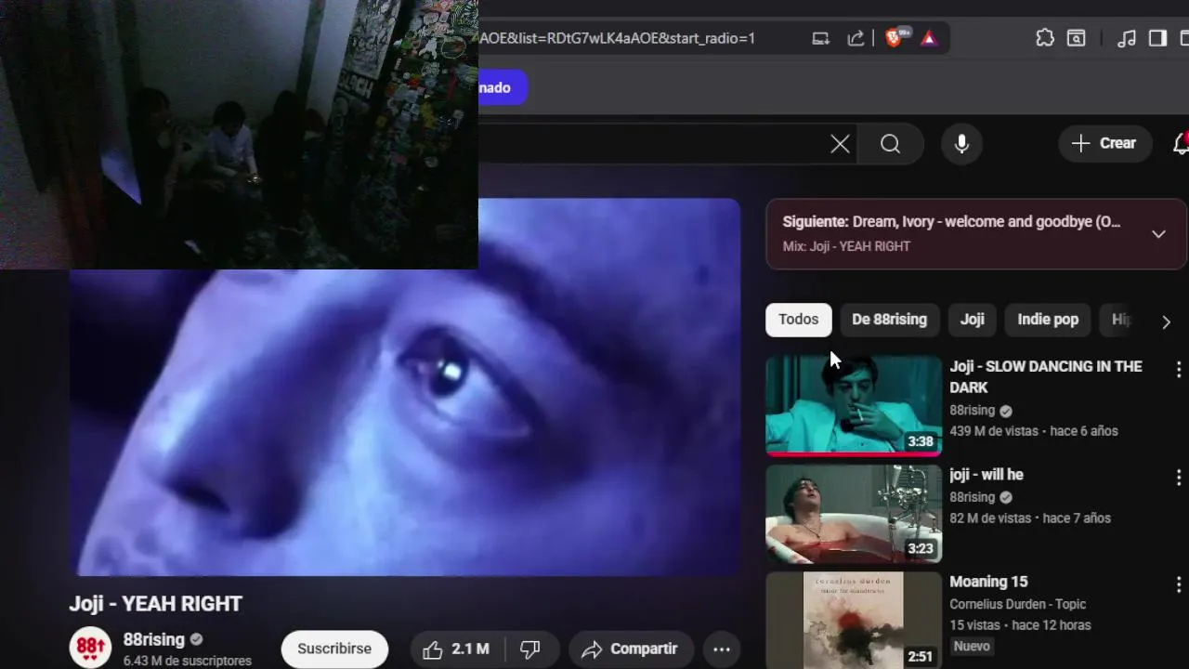Click the joji - will he title
The height and width of the screenshot is (669, 1189).
[986, 475]
